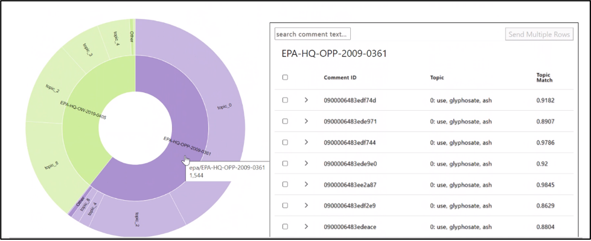Expand row 0900006483ee2a87 with chevron
The height and width of the screenshot is (241, 591).
(x=307, y=184)
